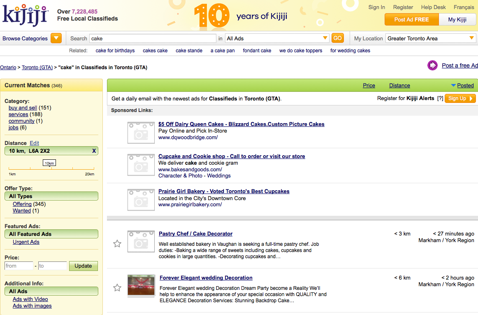478x315 pixels.
Task: Open Dairy Queen Cakes sponsored link
Action: [241, 124]
